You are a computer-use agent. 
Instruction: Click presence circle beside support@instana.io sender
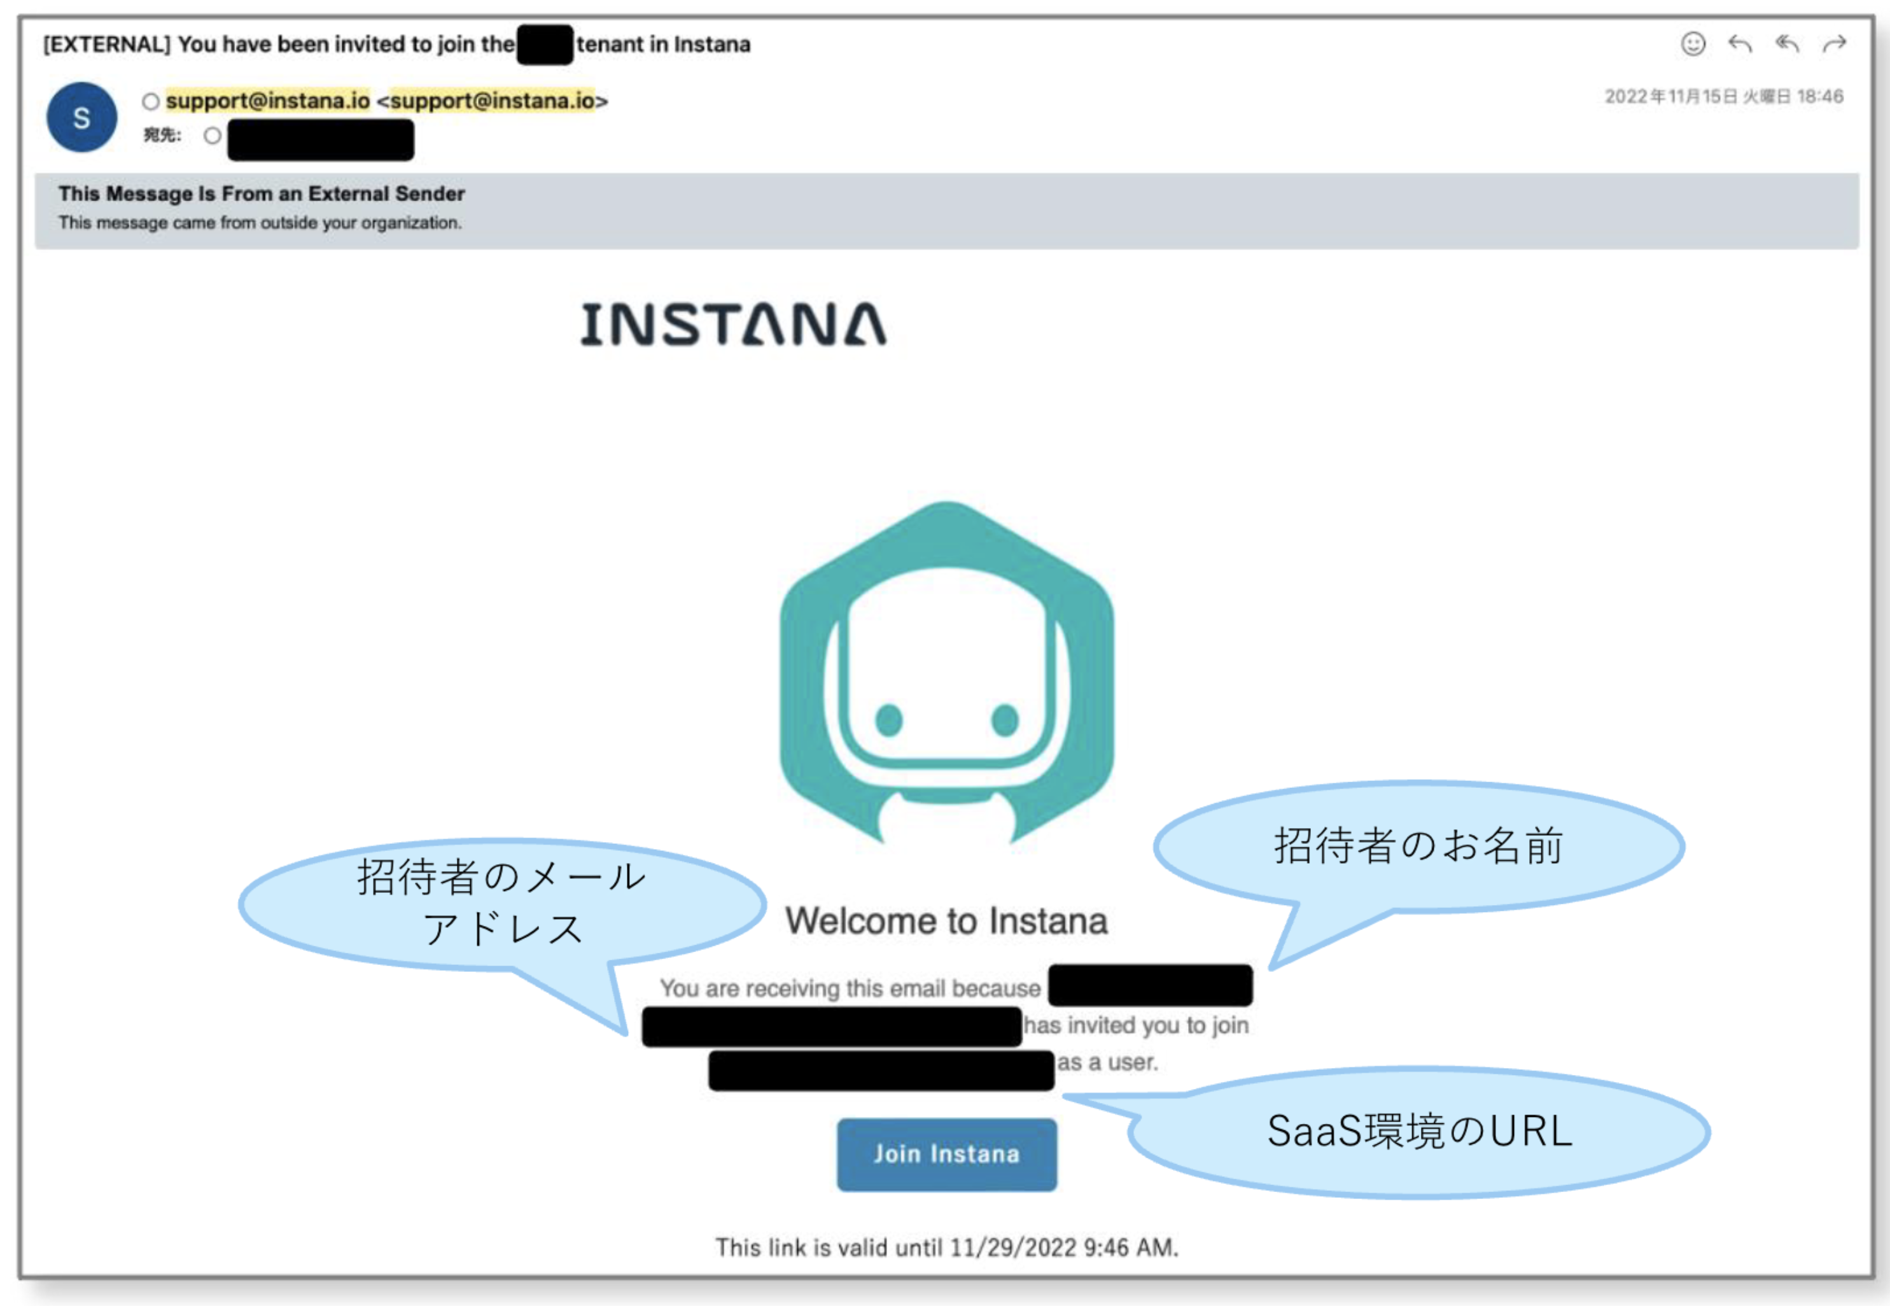tap(151, 101)
